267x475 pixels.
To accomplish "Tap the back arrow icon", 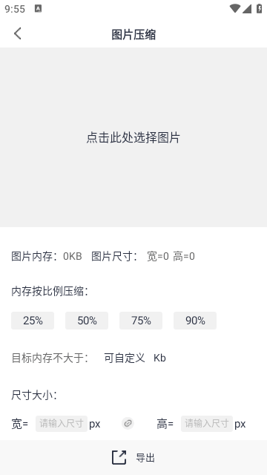I will point(18,33).
